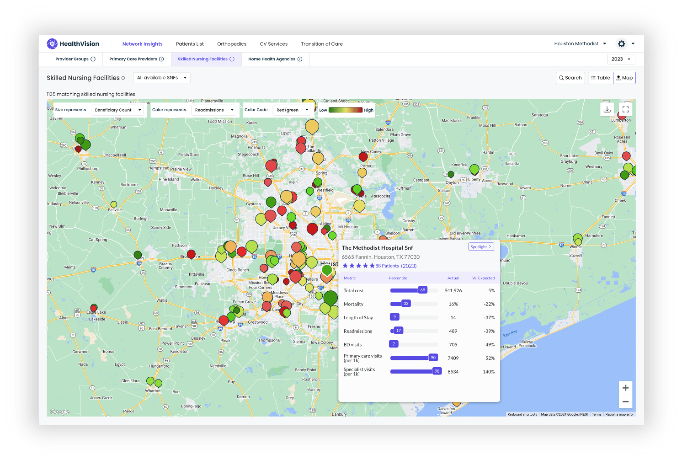Click the dark green marker near Cypress
The image size is (682, 460).
[x=271, y=202]
